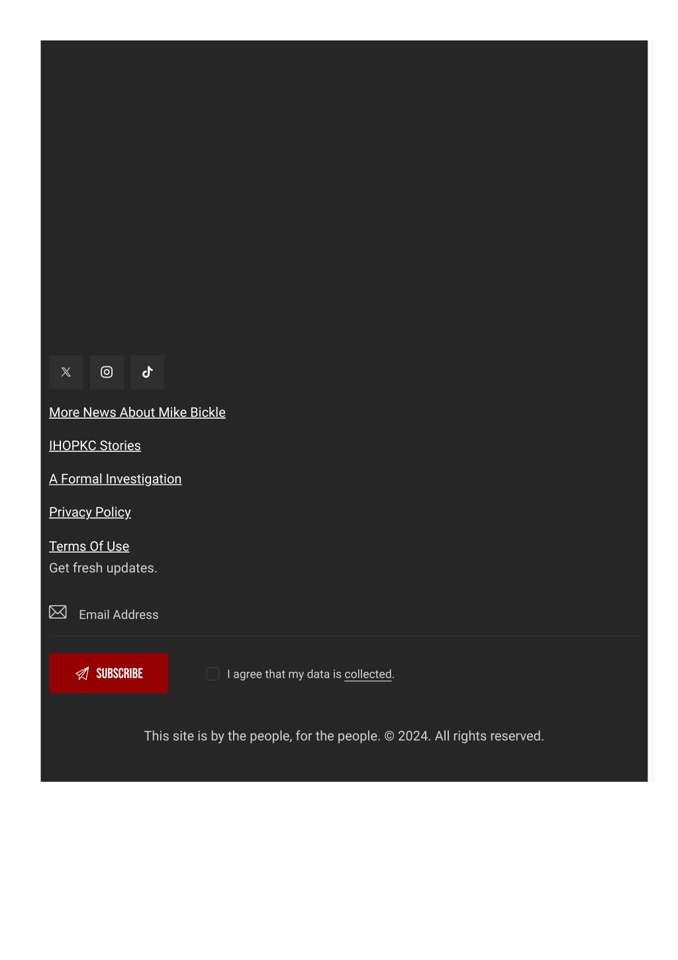
Task: Tick the data collection agreement checkbox
Action: 213,674
